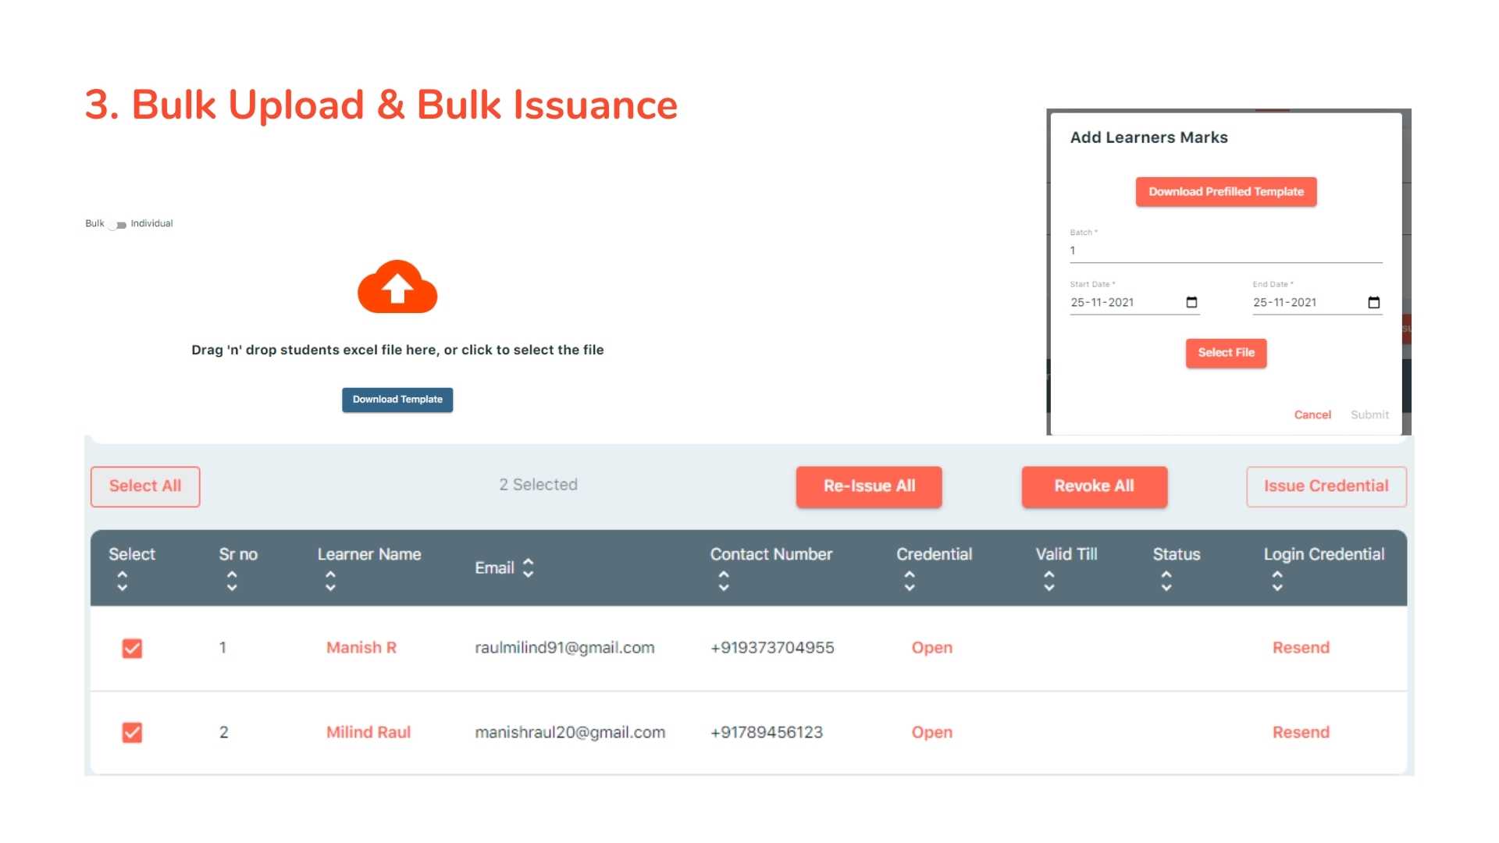1499x843 pixels.
Task: Sort by Learner Name column arrows
Action: [330, 580]
